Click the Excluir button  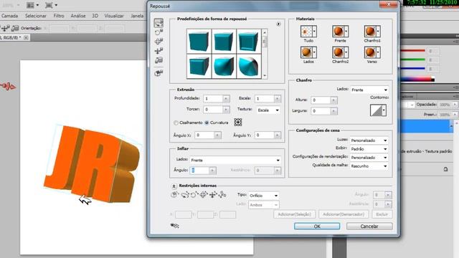[382, 214]
